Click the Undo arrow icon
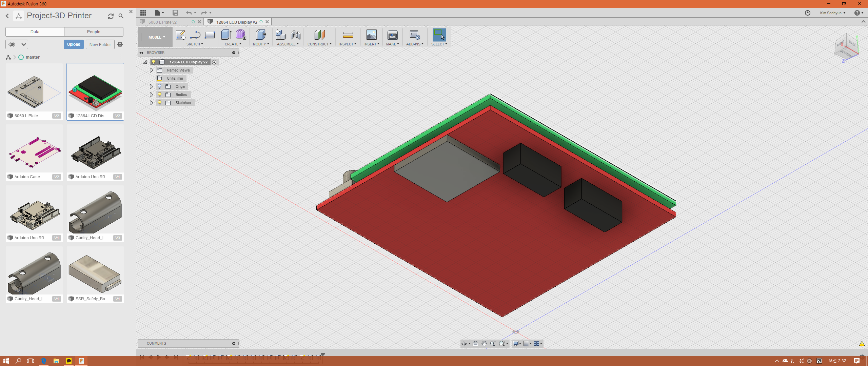This screenshot has height=366, width=868. (x=189, y=13)
